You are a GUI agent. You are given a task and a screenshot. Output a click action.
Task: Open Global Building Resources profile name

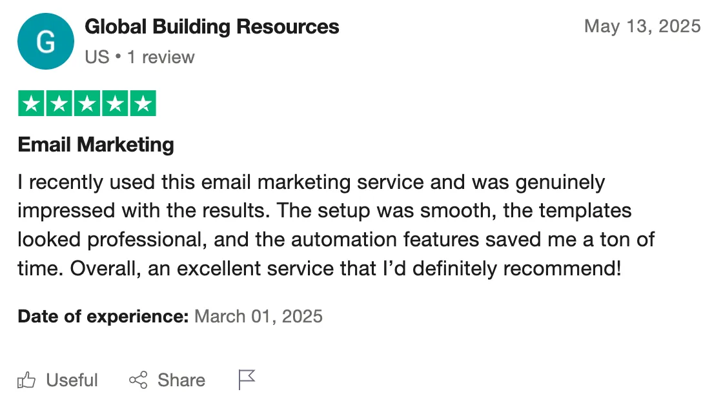pos(212,26)
